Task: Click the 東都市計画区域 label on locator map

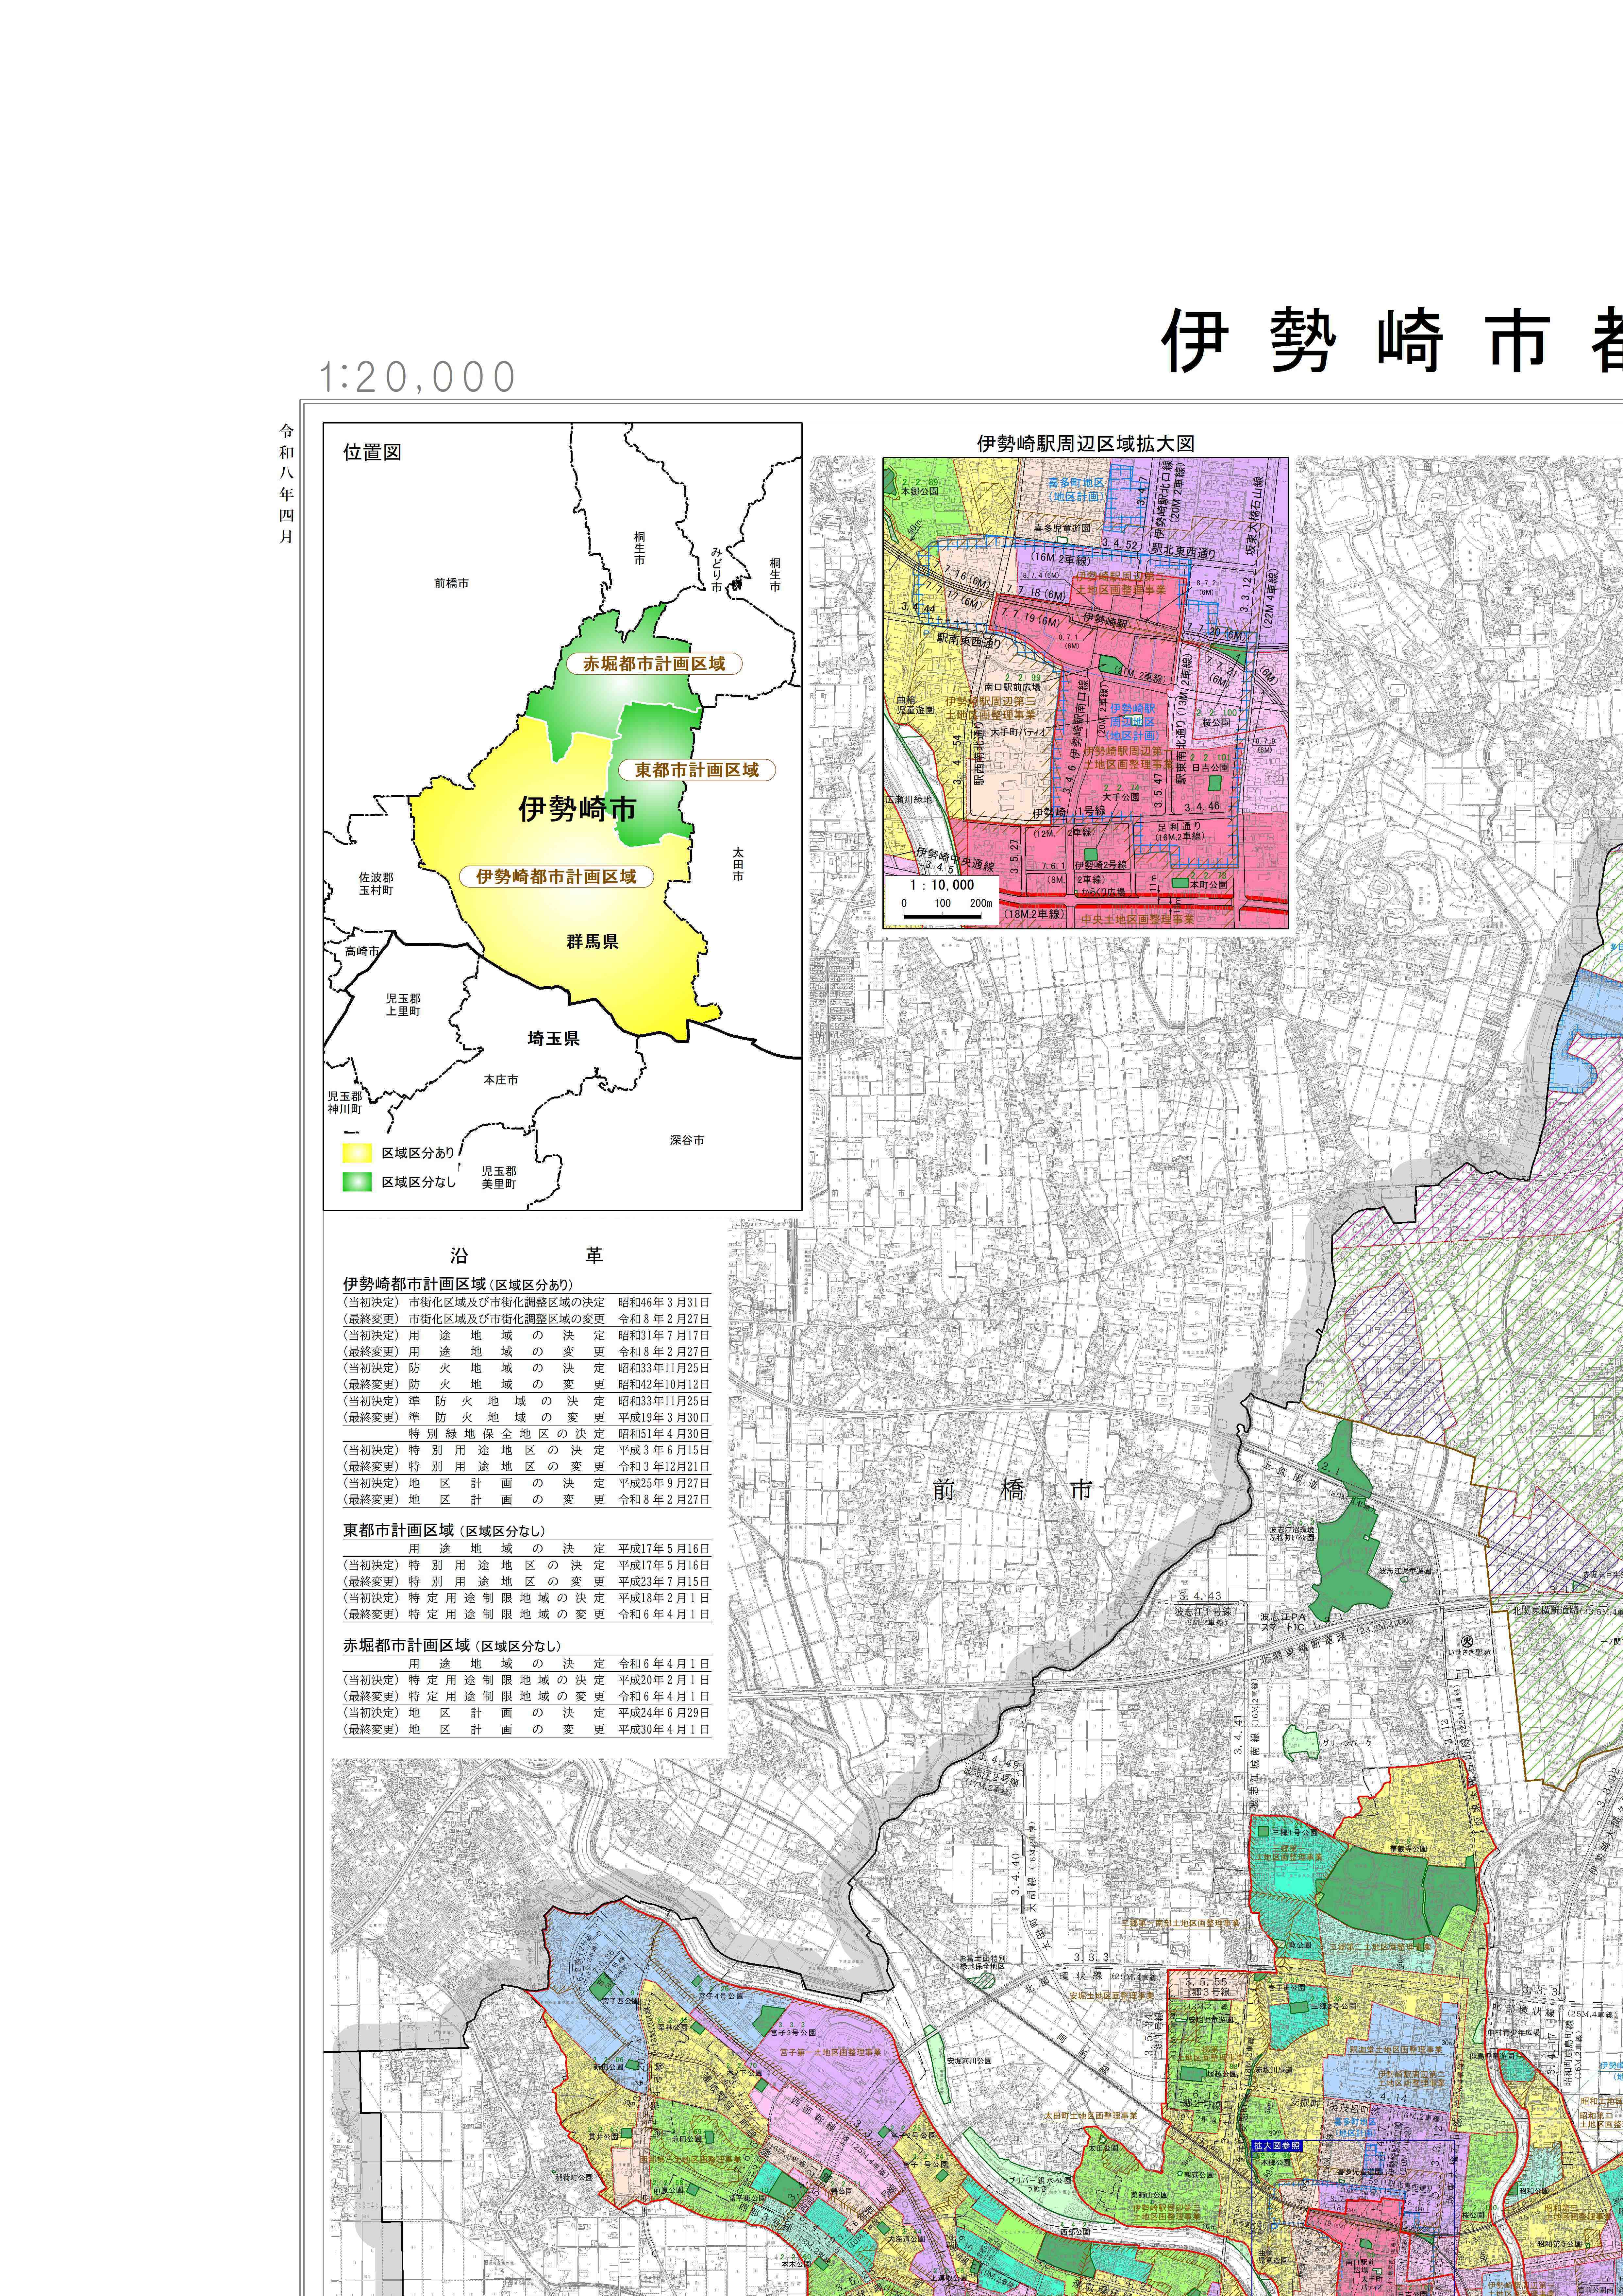Action: 696,770
